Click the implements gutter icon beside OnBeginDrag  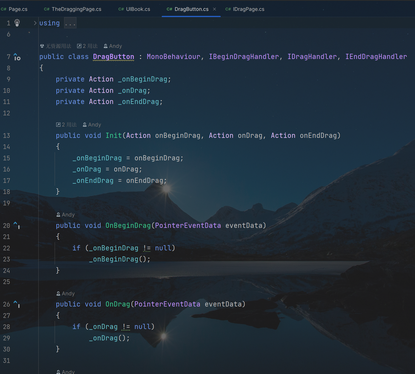tap(17, 225)
